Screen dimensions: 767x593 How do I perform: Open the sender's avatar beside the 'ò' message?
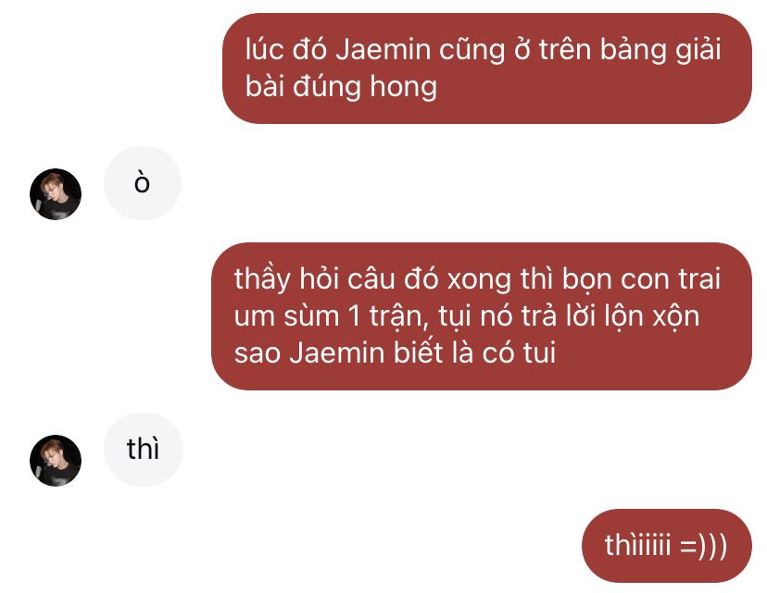pyautogui.click(x=56, y=194)
